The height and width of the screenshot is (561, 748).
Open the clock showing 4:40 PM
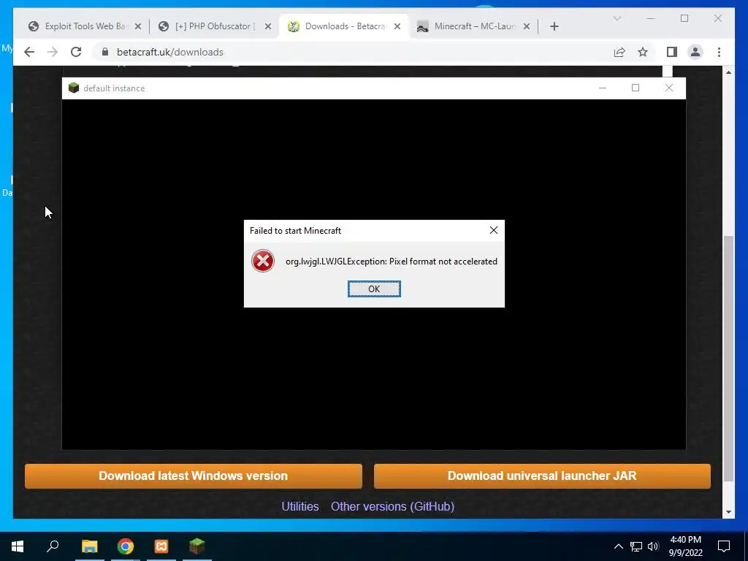click(x=685, y=546)
